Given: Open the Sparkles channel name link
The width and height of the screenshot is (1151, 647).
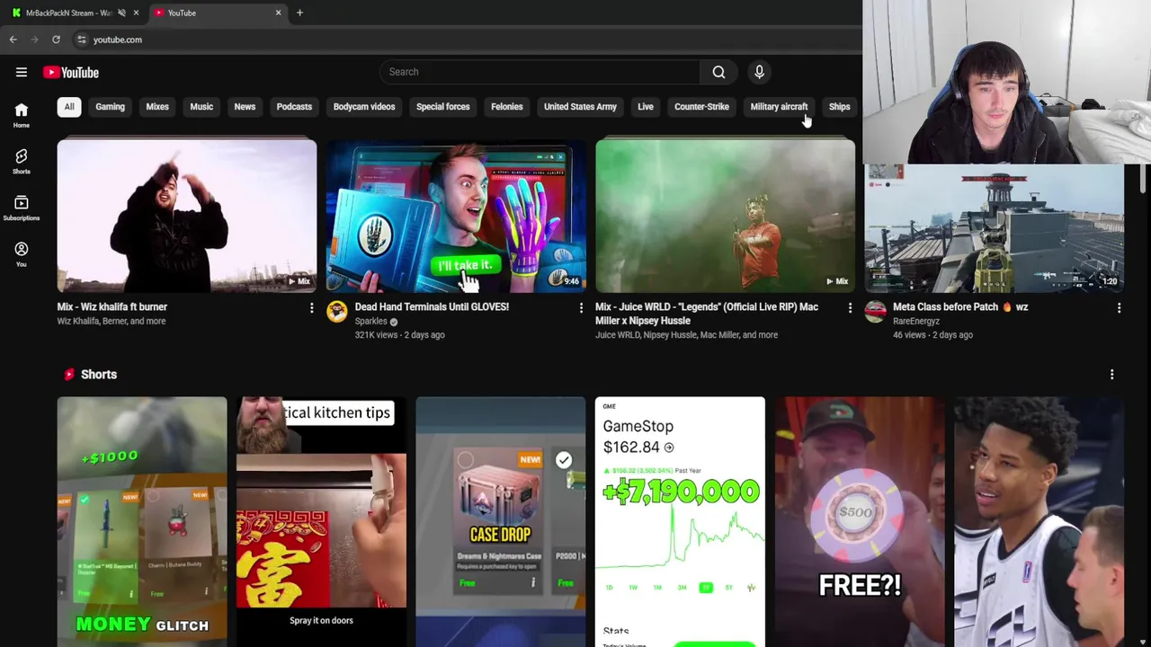Looking at the screenshot, I should pyautogui.click(x=370, y=321).
